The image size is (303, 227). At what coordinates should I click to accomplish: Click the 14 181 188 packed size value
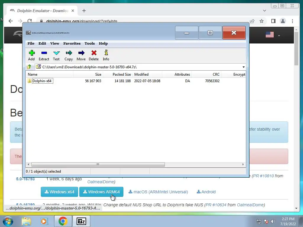[123, 81]
